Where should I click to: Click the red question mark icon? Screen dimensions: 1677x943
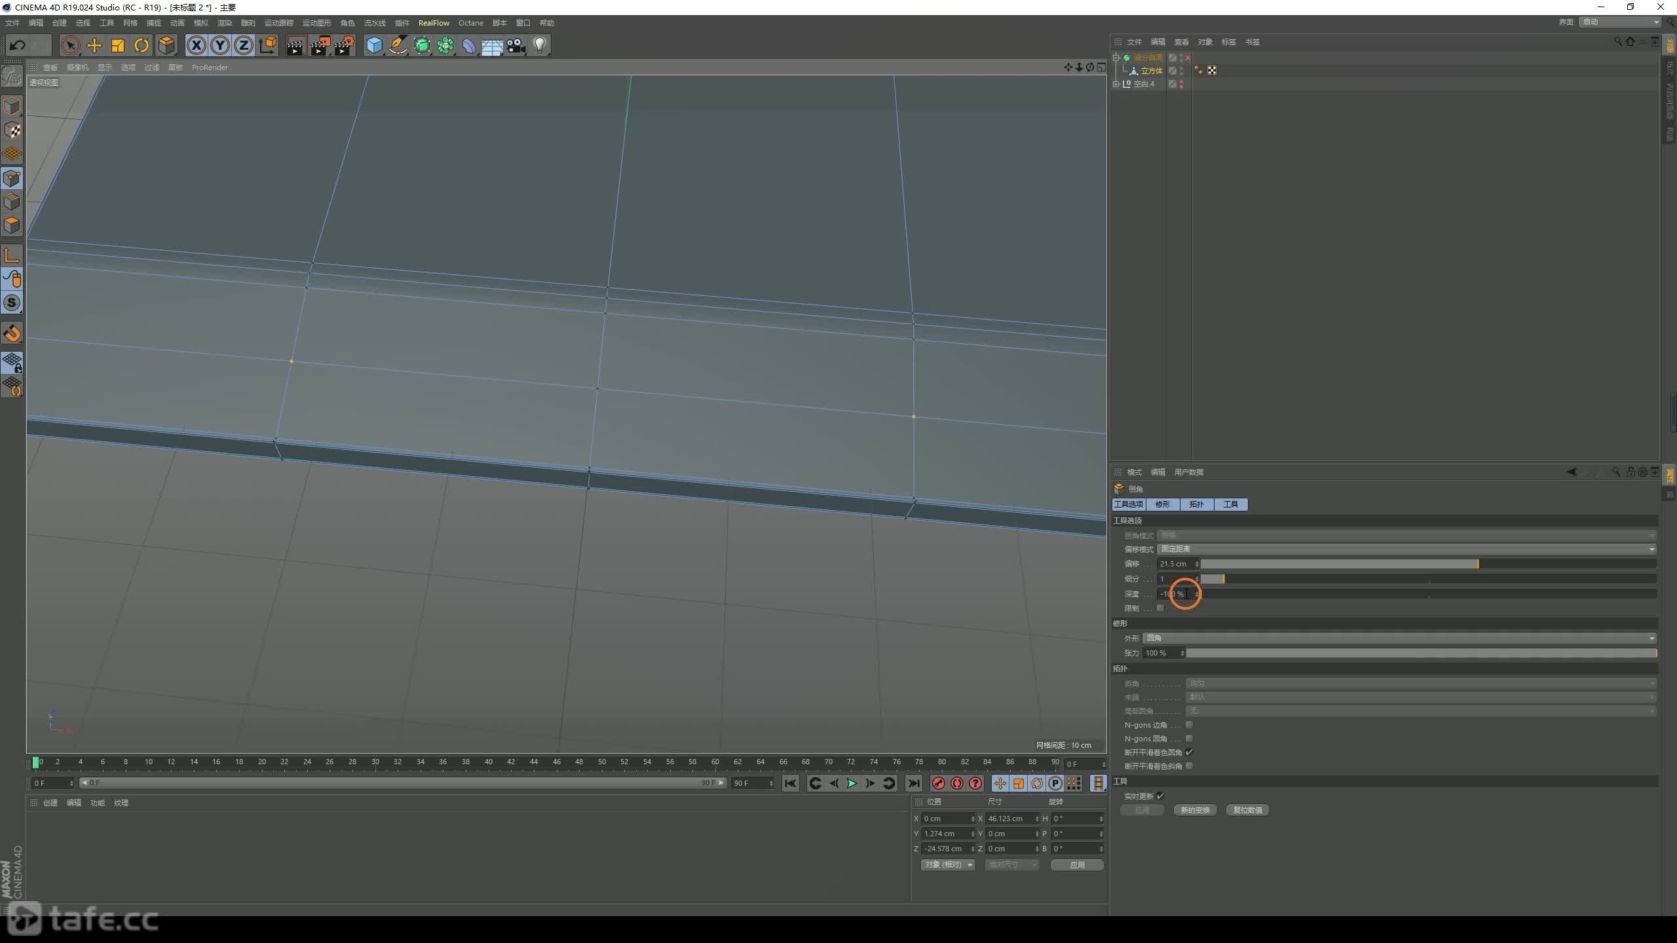coord(975,783)
